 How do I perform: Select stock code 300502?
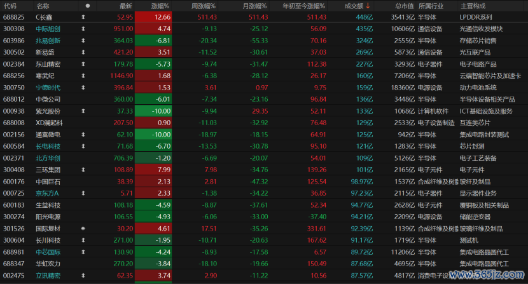point(14,53)
